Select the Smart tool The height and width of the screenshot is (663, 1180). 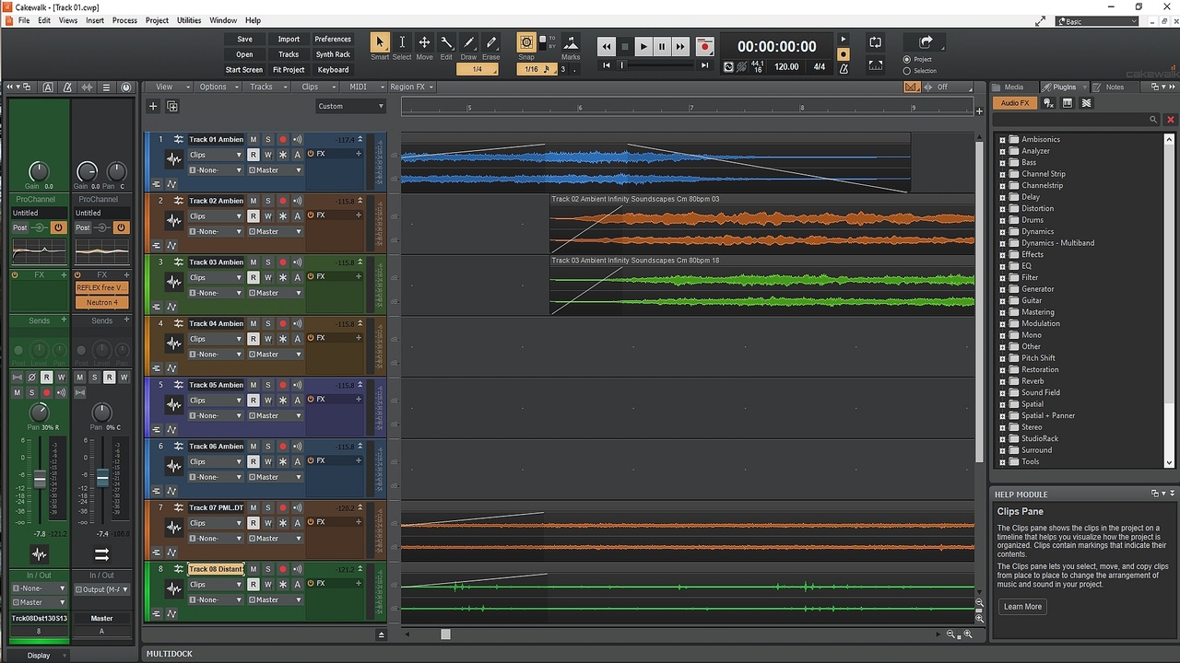[x=380, y=42]
